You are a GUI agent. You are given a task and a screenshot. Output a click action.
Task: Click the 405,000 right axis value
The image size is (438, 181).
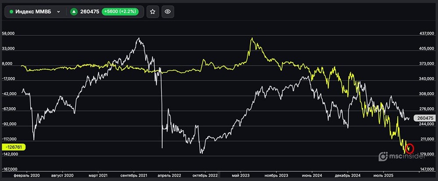coord(427,49)
